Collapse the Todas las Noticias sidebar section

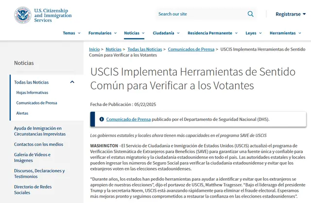[x=72, y=82]
